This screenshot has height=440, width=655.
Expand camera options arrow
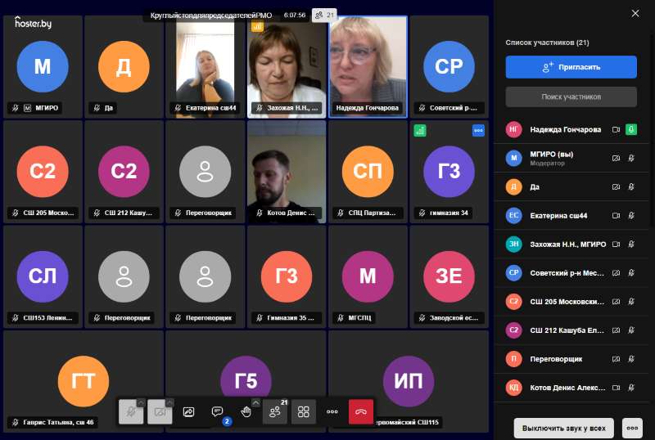pyautogui.click(x=169, y=402)
